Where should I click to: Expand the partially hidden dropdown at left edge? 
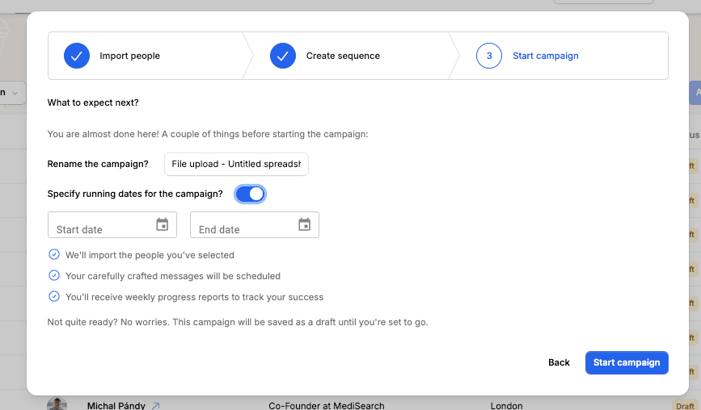[x=12, y=93]
